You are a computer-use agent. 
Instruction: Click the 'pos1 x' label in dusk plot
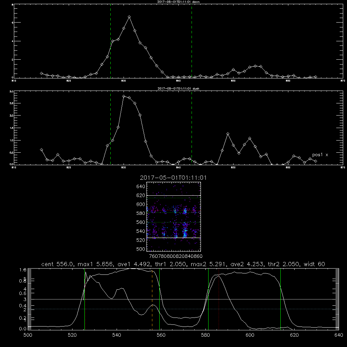tap(320, 155)
